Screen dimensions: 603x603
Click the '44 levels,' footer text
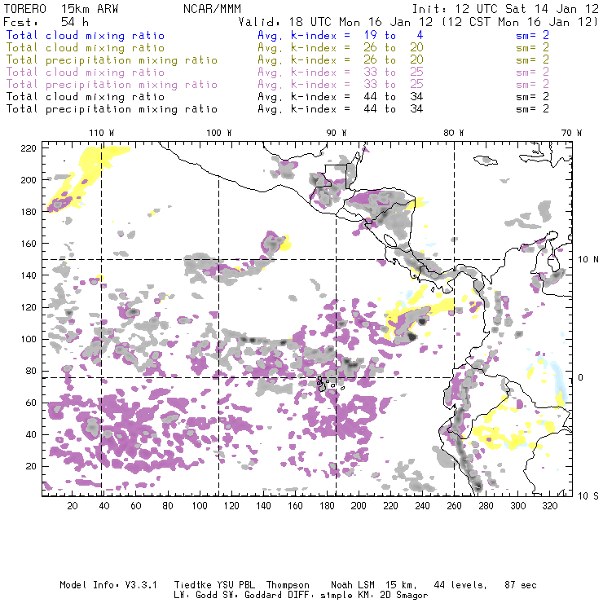click(460, 585)
